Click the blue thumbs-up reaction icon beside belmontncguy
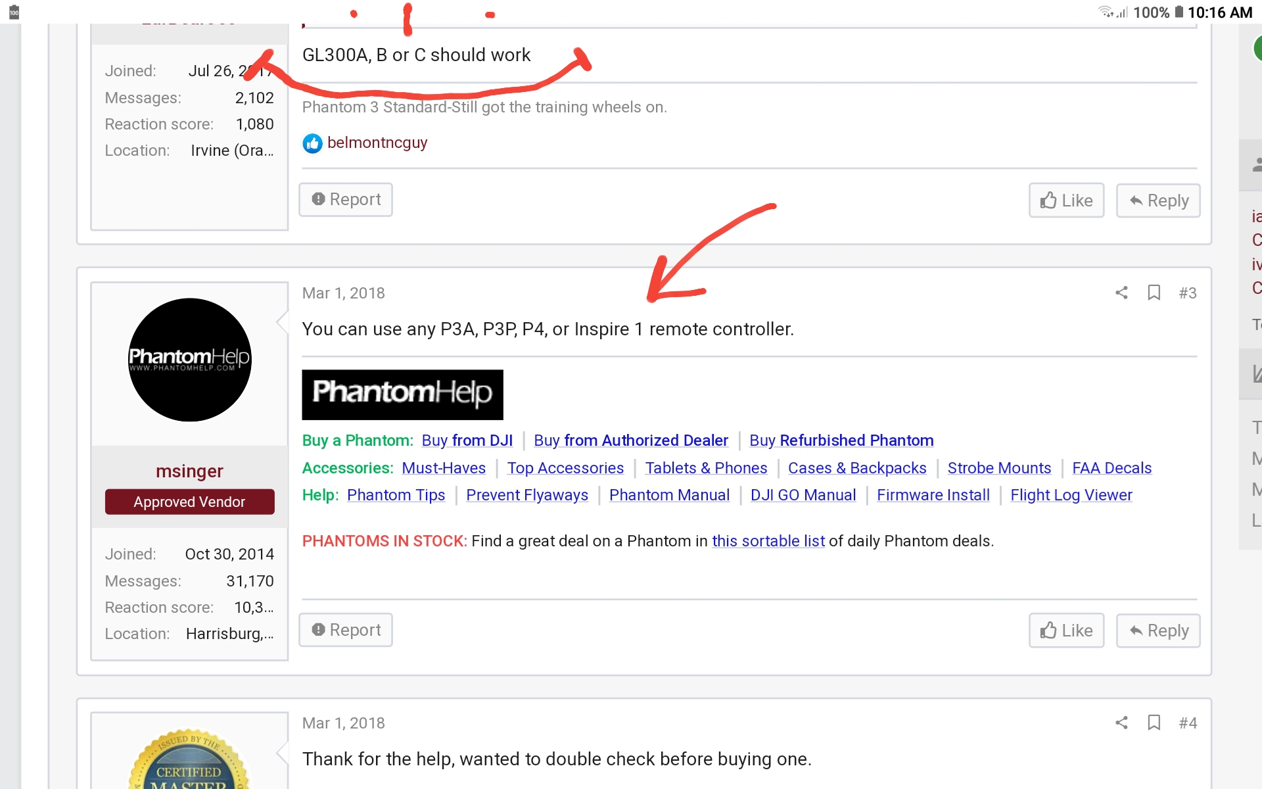1262x789 pixels. 312,143
